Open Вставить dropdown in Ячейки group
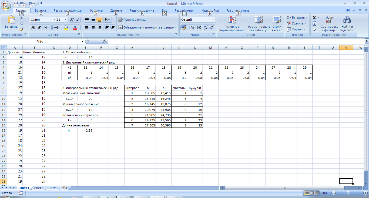This screenshot has height=198, width=369. pyautogui.click(x=297, y=17)
